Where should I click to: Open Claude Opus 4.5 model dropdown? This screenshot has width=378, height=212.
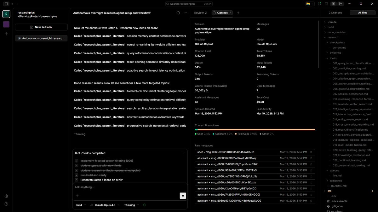(x=105, y=205)
